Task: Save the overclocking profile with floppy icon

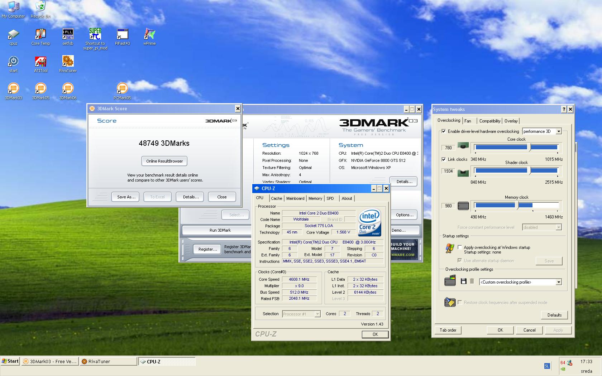Action: coord(463,281)
